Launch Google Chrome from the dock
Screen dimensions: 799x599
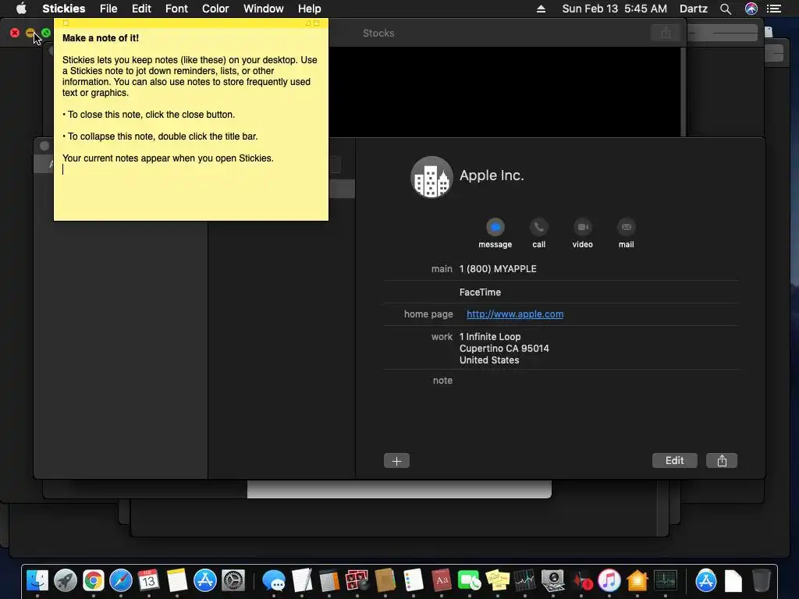[x=94, y=580]
